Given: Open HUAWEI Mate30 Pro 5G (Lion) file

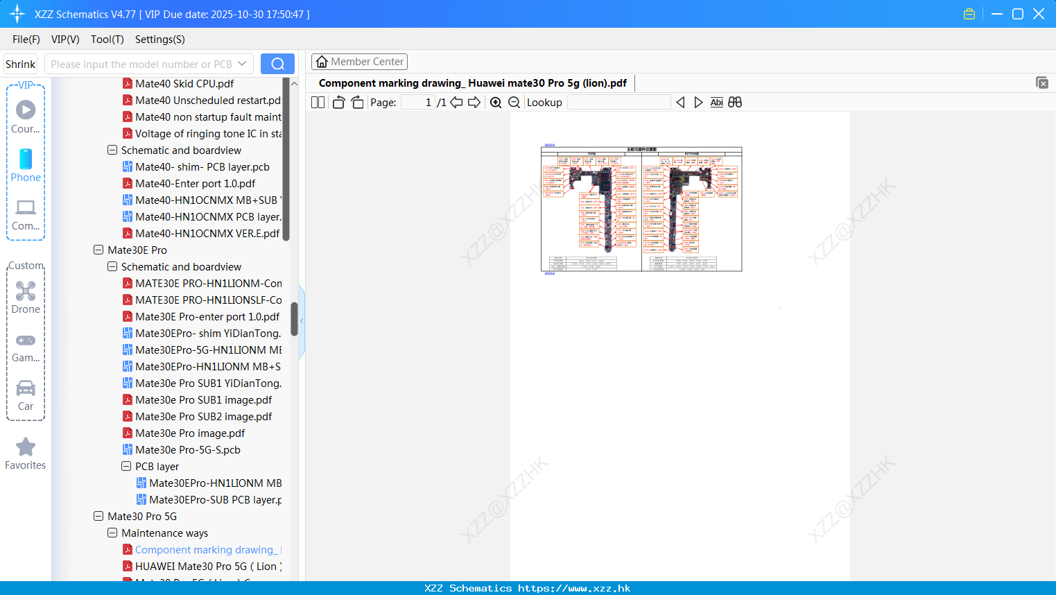Looking at the screenshot, I should [202, 566].
